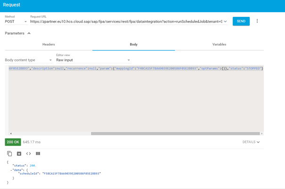Click the horizontal scrollbar left arrow
This screenshot has height=189, width=285.
click(x=11, y=134)
